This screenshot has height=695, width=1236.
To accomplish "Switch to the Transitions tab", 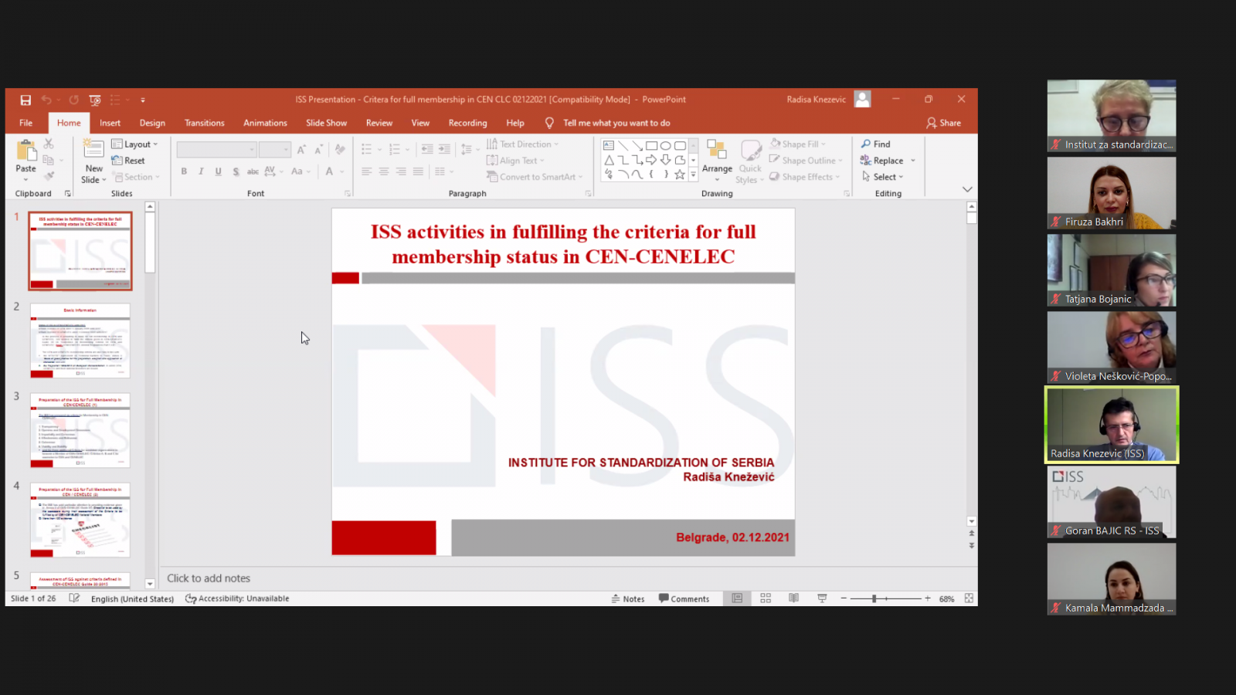I will 204,123.
